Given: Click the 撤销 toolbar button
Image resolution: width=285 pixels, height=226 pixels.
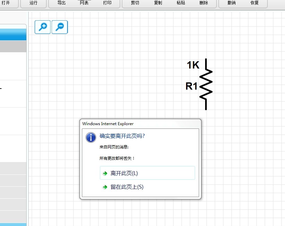Looking at the screenshot, I should (232, 3).
